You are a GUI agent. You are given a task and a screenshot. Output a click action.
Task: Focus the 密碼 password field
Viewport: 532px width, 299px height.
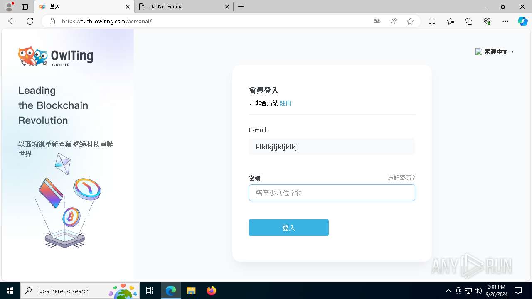pos(332,193)
